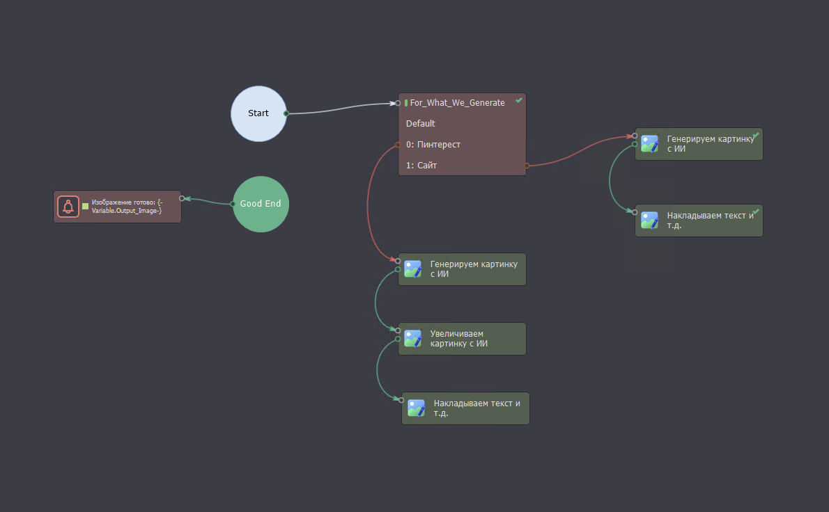Click the bell icon in the notification block

(68, 207)
